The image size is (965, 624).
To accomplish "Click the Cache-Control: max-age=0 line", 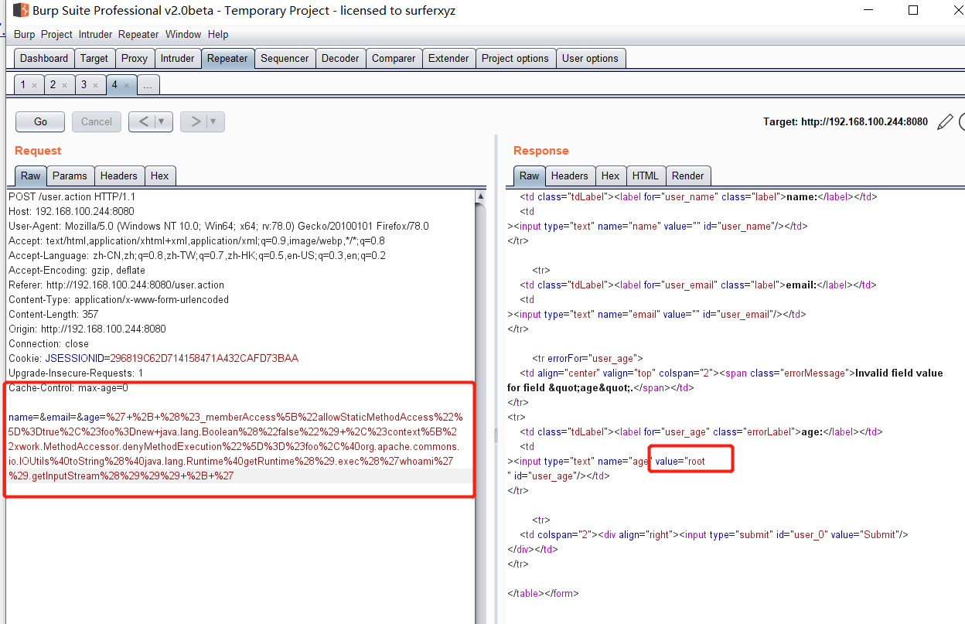I will (69, 387).
